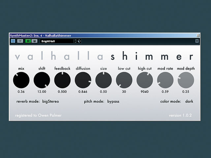Click the preset up/down stepper arrows
Screen dimensions: 211x158
(75, 41)
